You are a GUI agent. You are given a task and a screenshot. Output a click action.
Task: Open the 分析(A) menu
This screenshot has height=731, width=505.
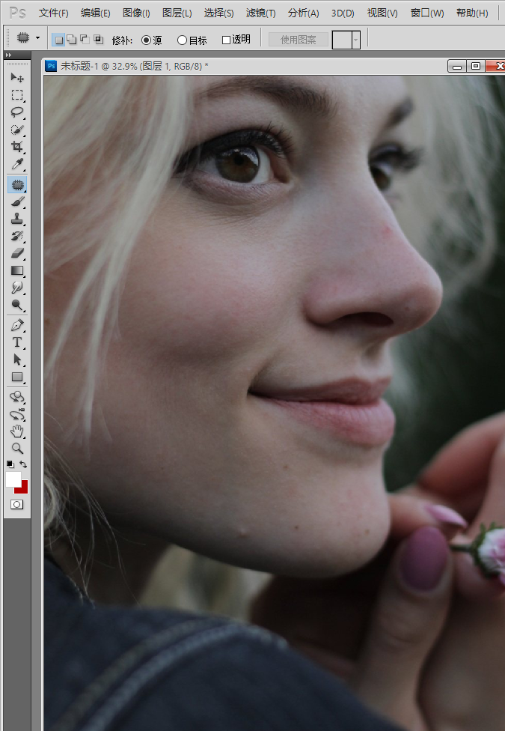[x=303, y=13]
